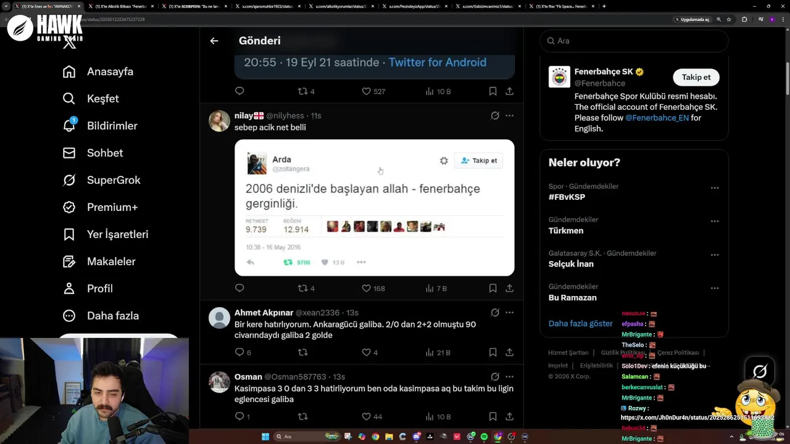This screenshot has width=790, height=444.
Task: Repost the main post with 4 reposts
Action: coord(306,91)
